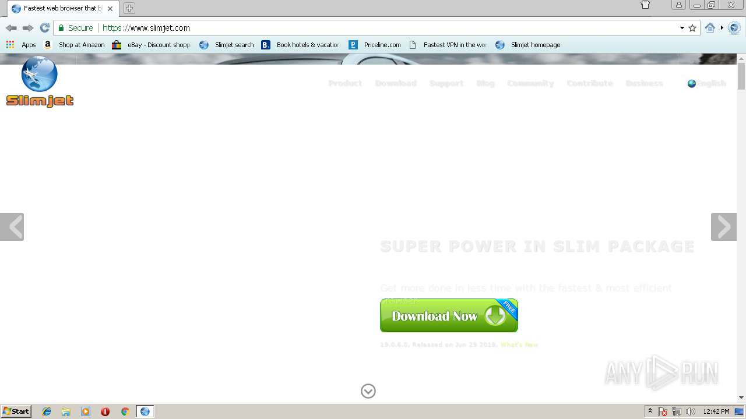This screenshot has height=419, width=746.
Task: Open the user profile button in title bar
Action: [x=678, y=5]
